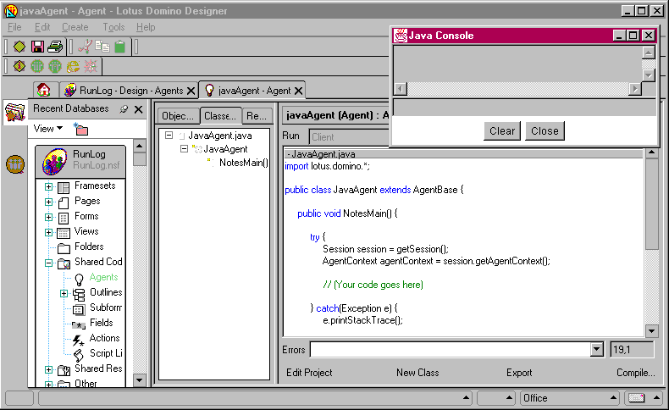Click the pink starburst preview icon
Viewport: 669px width, 410px height.
(x=91, y=66)
